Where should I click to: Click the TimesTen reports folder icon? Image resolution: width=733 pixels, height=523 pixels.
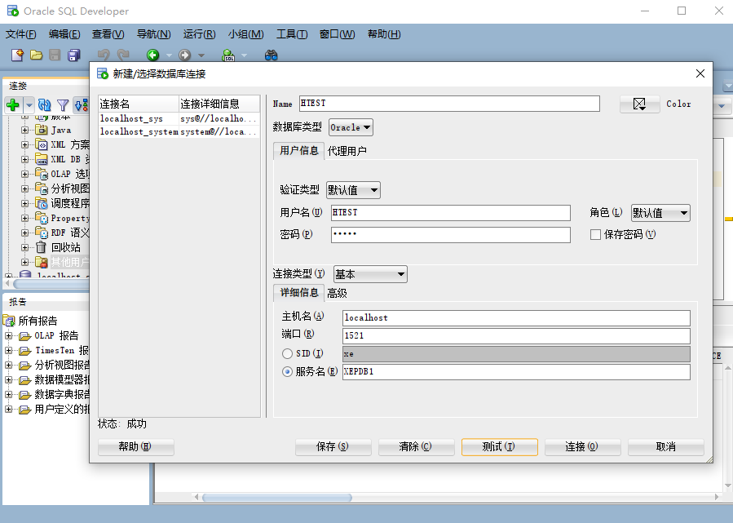click(24, 350)
